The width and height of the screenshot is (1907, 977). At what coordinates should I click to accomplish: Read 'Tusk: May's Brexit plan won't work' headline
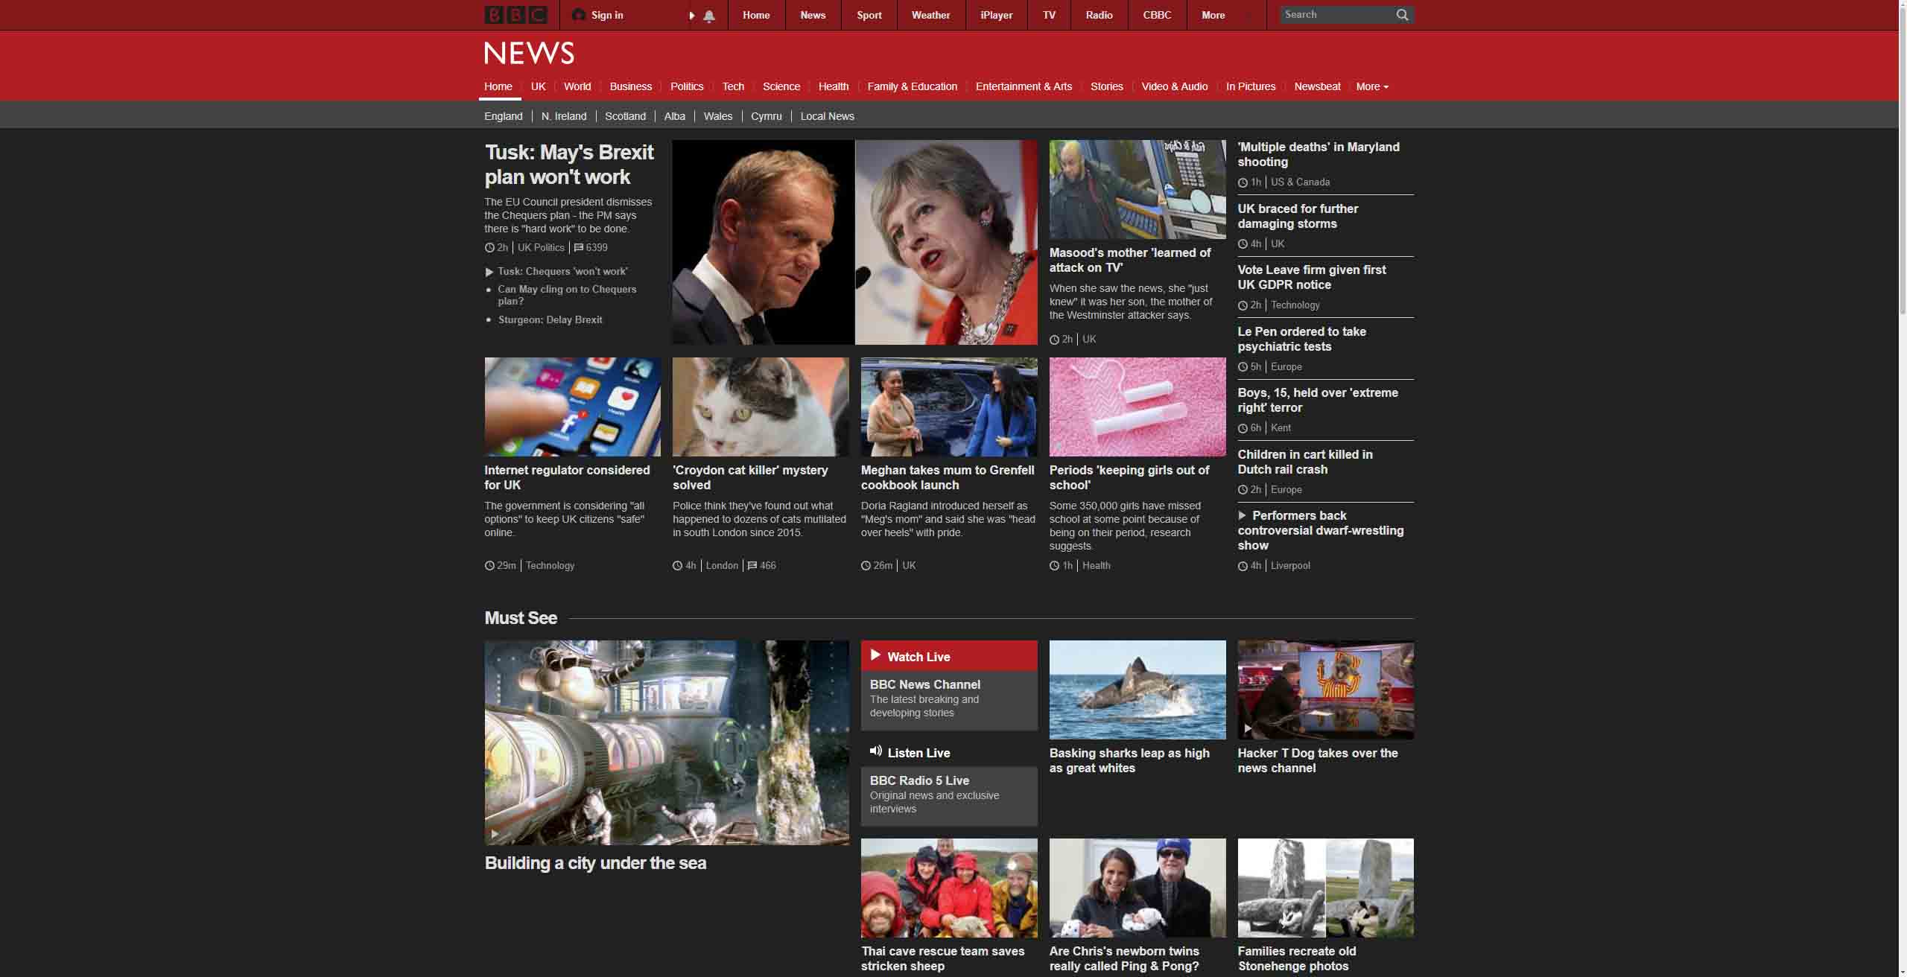click(568, 165)
